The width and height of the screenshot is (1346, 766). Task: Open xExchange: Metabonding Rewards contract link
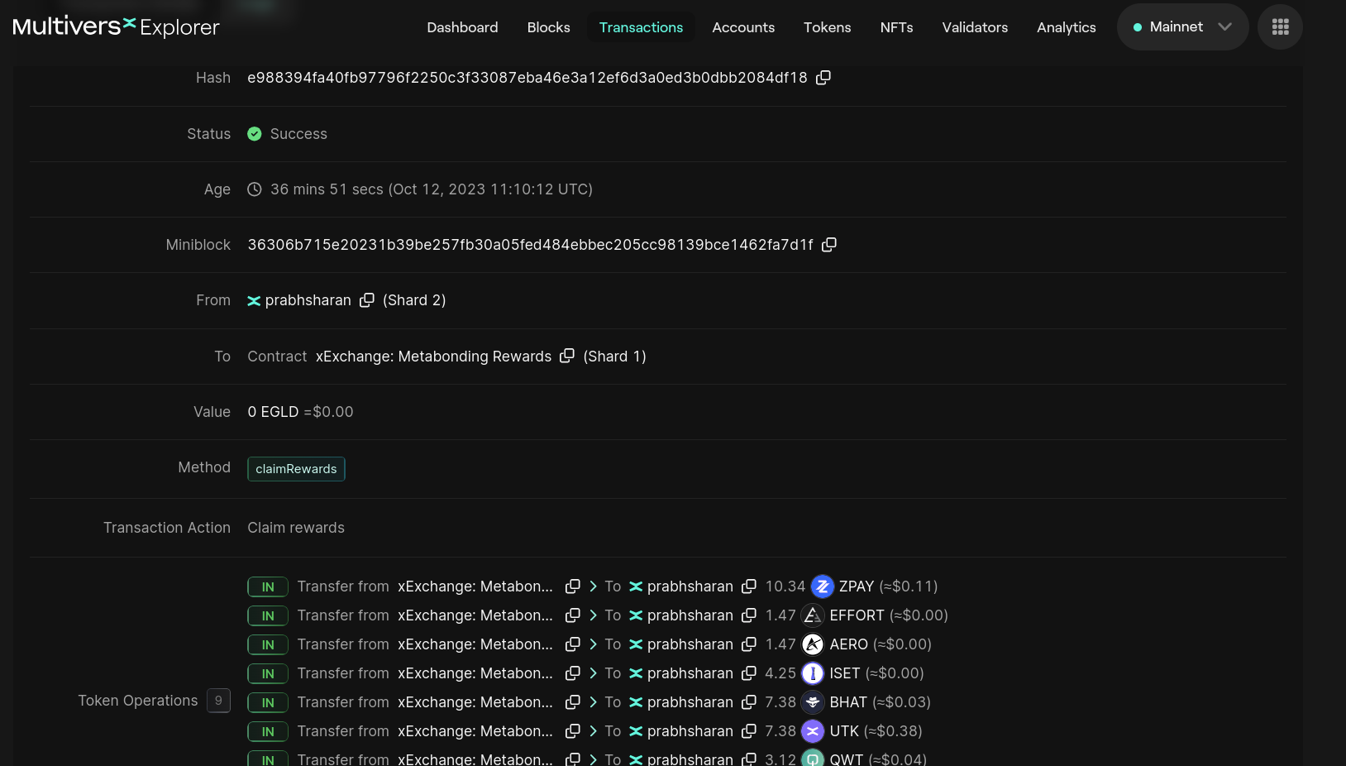[433, 357]
